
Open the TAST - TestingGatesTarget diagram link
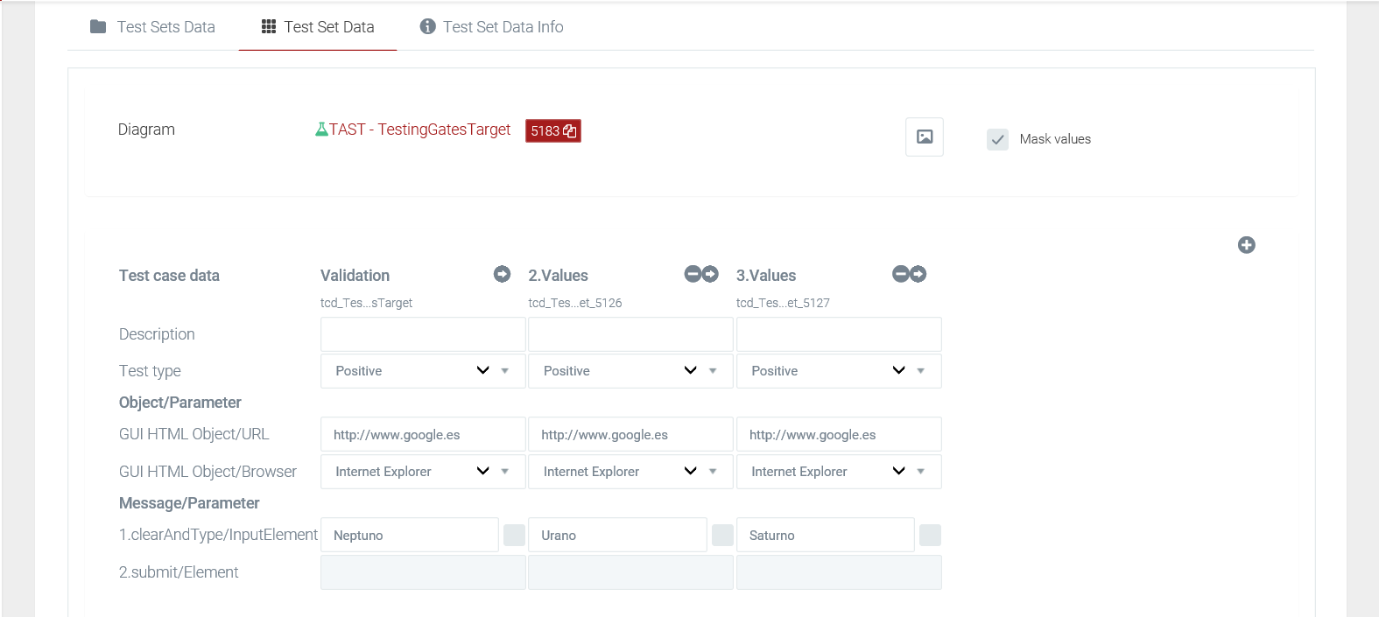(419, 130)
